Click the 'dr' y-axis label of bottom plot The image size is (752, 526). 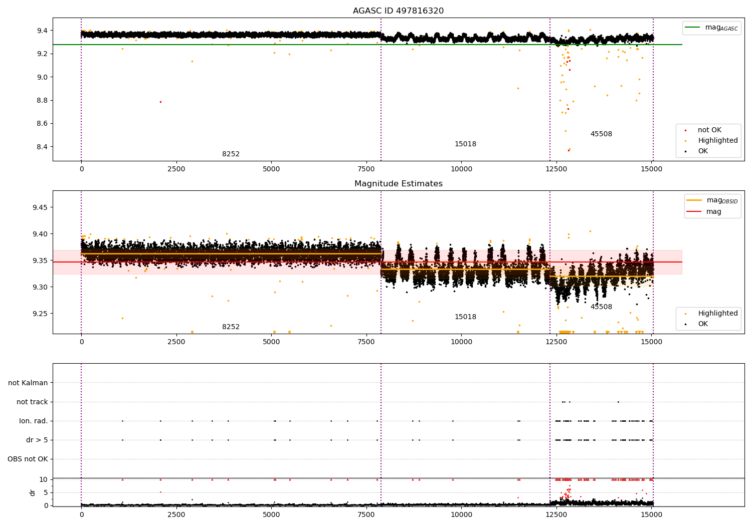tap(33, 492)
